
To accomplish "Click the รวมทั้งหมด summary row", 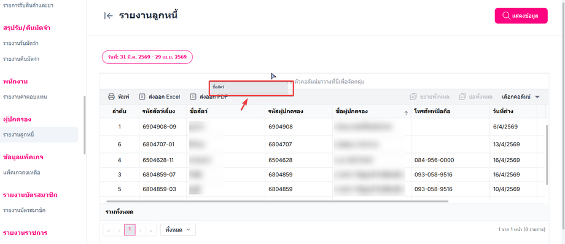I will pyautogui.click(x=324, y=212).
